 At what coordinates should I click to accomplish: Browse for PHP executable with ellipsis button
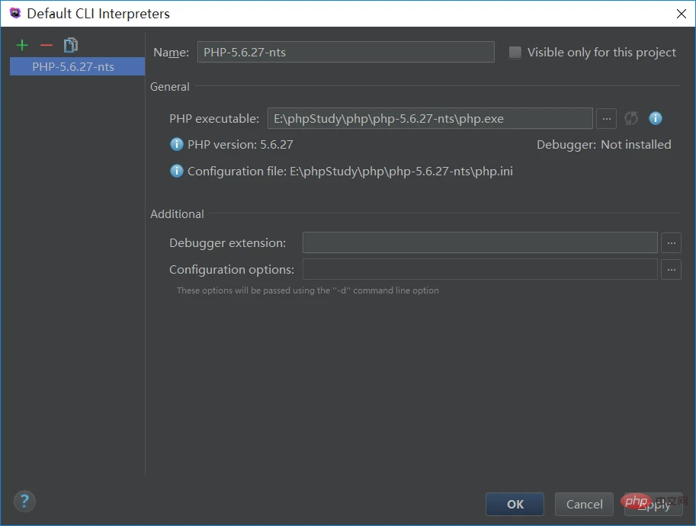(606, 118)
